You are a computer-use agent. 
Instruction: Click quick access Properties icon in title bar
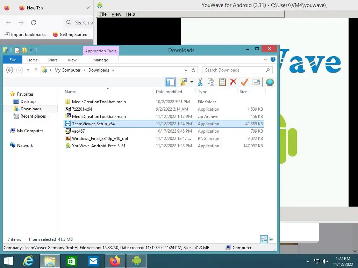tap(17, 50)
